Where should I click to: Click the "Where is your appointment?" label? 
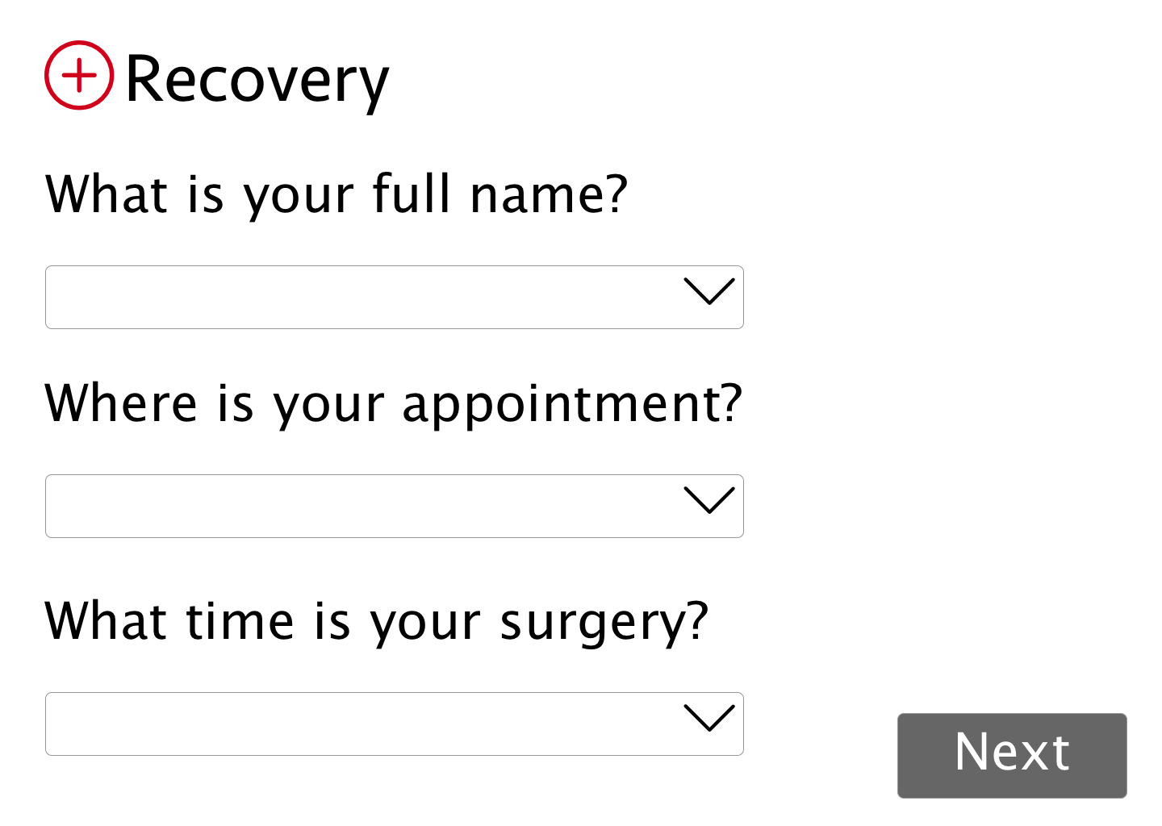click(x=393, y=403)
